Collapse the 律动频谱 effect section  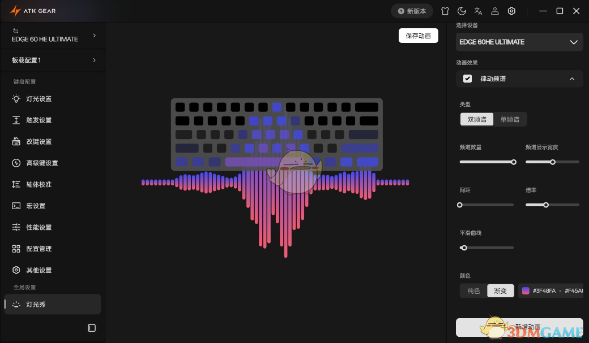pos(572,79)
